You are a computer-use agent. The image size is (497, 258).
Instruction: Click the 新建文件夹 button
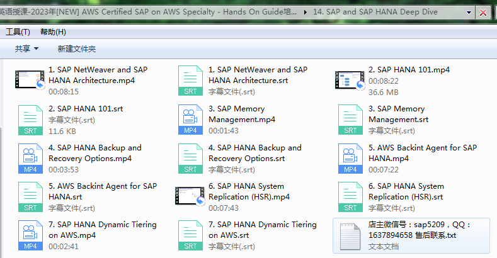(77, 48)
